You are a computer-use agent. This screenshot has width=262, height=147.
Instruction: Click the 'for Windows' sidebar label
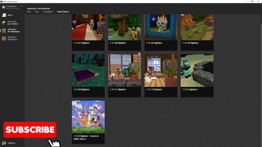(x=14, y=31)
